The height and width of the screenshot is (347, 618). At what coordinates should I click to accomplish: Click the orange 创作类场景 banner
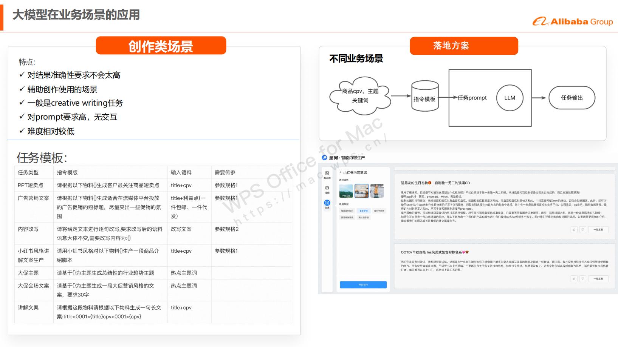coord(161,46)
